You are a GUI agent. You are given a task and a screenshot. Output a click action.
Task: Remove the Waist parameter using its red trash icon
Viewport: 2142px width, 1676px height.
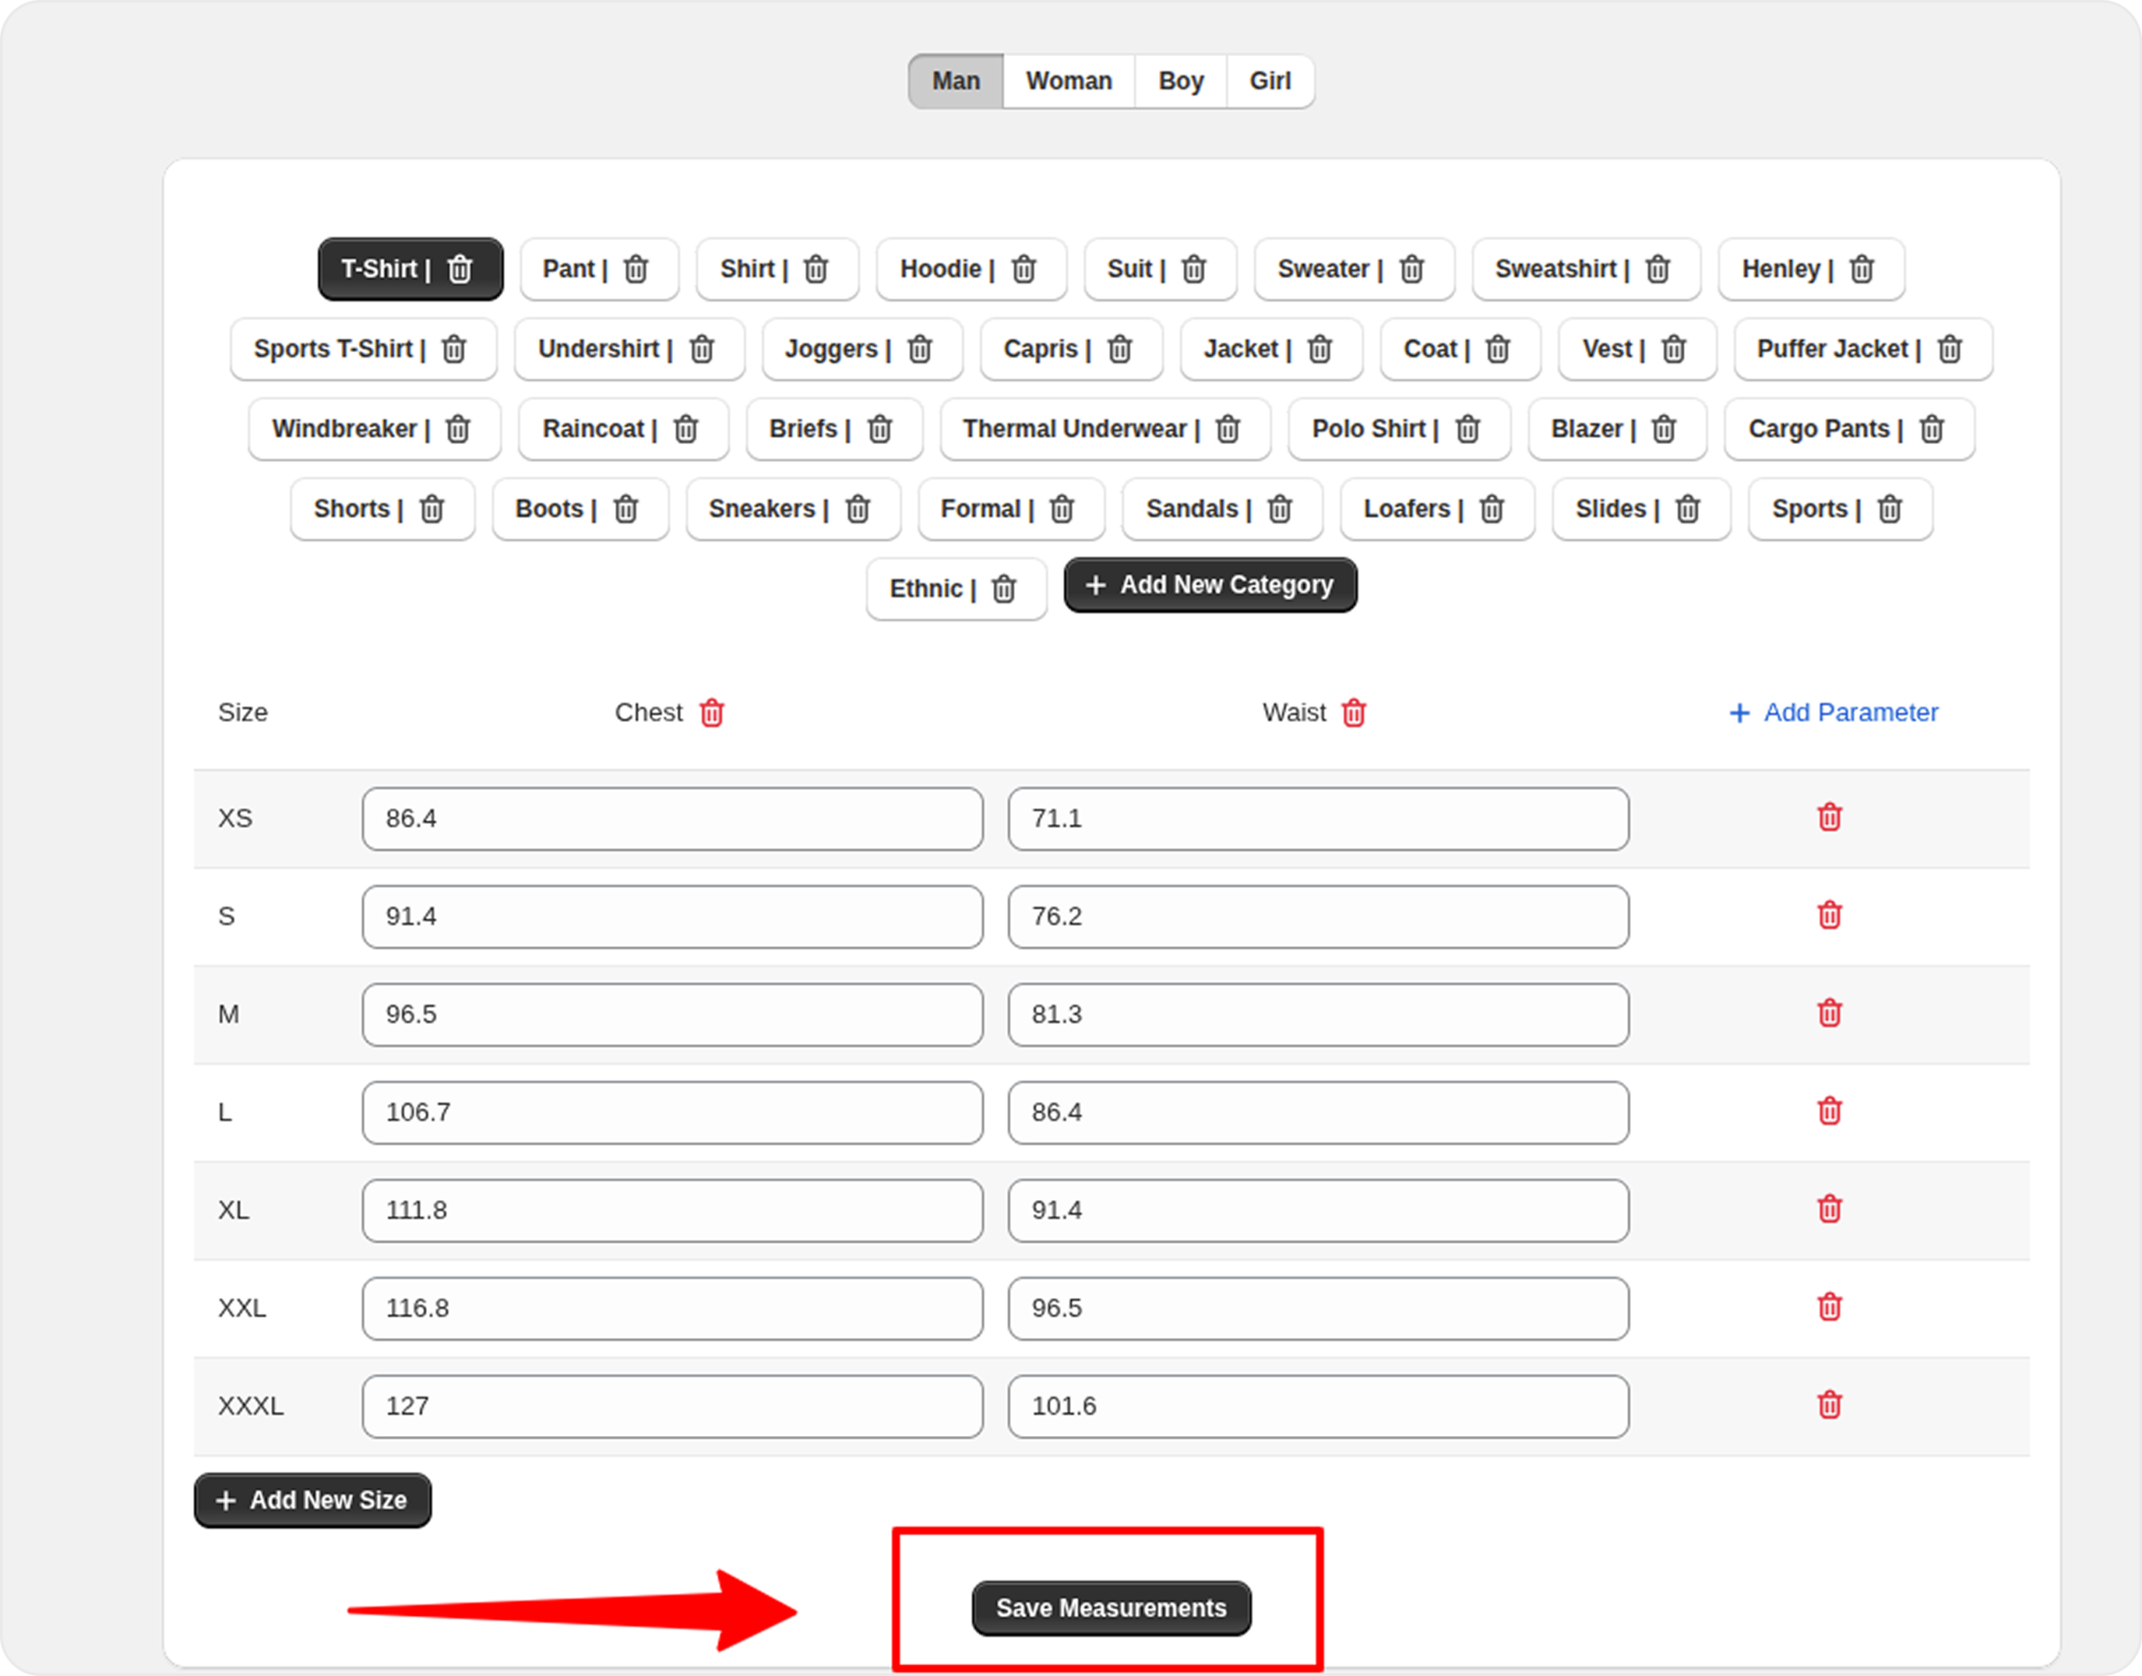[x=1354, y=713]
